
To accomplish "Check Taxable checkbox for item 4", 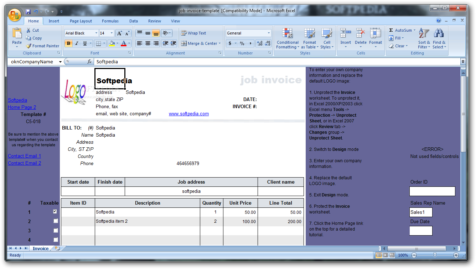I will pos(56,239).
